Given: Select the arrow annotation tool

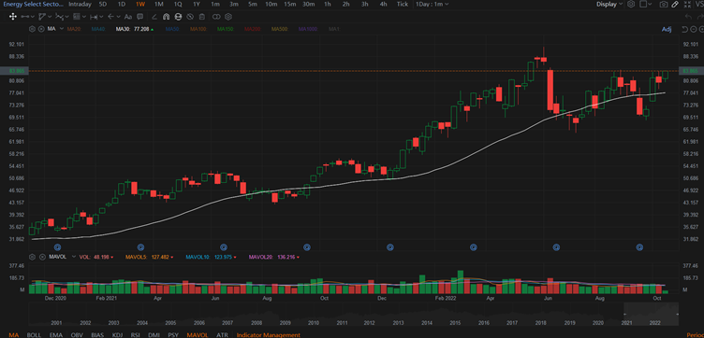Looking at the screenshot, I should [x=110, y=17].
